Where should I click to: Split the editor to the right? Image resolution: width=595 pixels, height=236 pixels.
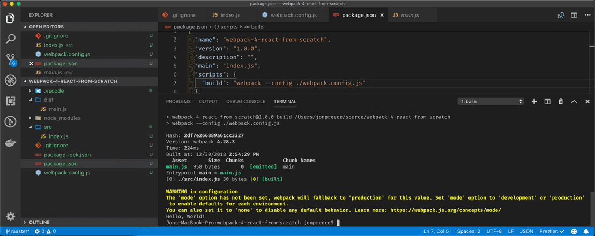point(574,16)
